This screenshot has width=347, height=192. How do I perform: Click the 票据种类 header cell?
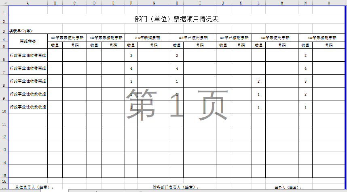point(28,41)
